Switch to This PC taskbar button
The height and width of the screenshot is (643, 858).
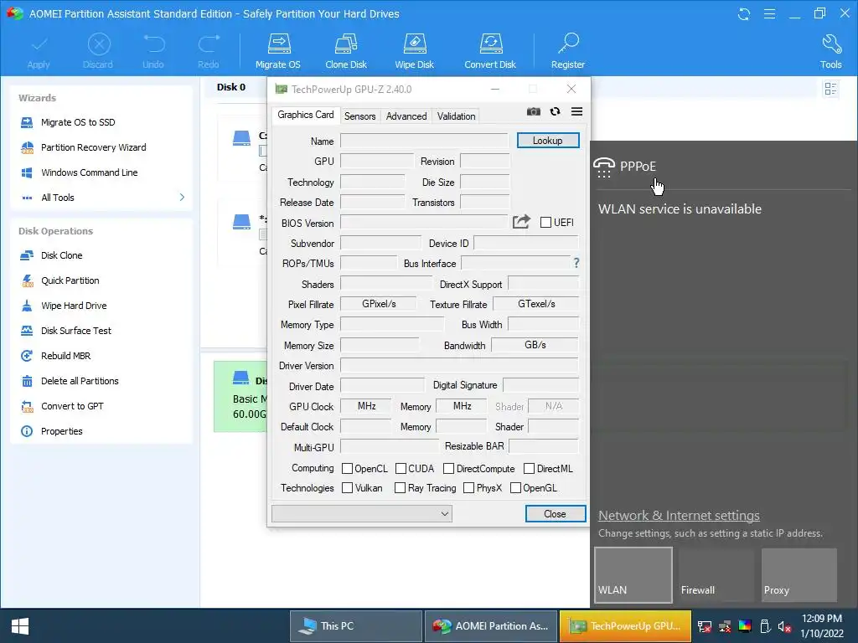point(355,626)
